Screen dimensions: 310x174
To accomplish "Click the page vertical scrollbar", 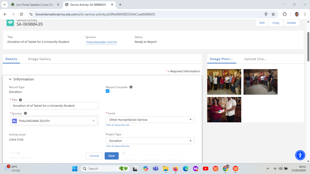I will (308, 47).
